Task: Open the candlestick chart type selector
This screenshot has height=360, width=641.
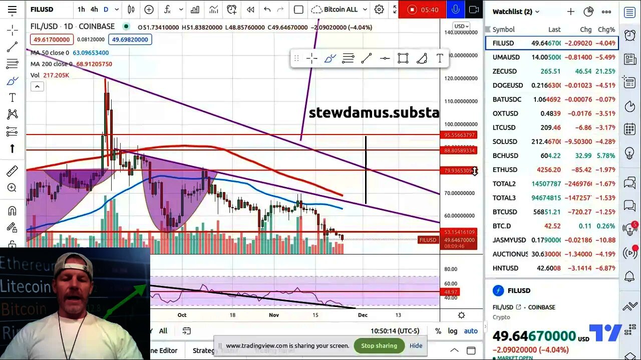Action: point(131,9)
